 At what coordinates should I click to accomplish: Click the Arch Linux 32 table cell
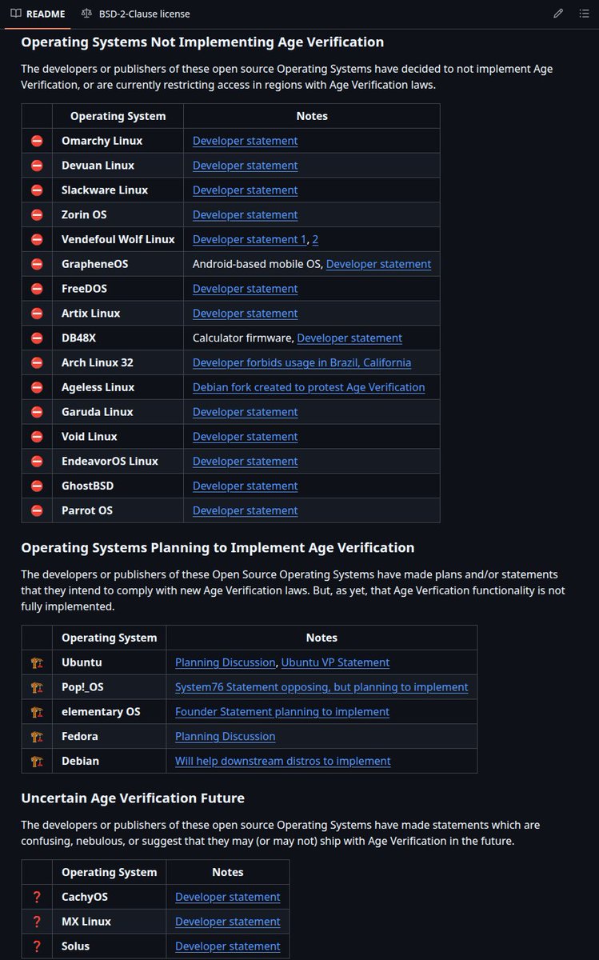118,362
